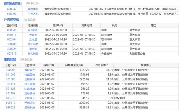
Task: Open 紫天科技 stock name link
Action: [x=33, y=44]
